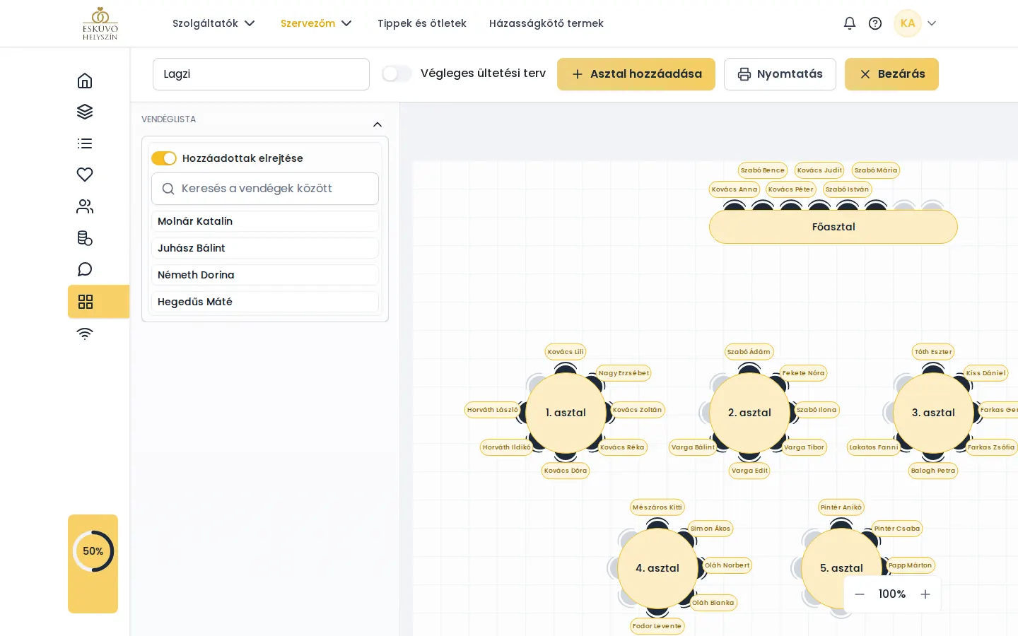Viewport: 1018px width, 636px height.
Task: Go to Tippek és ötletek
Action: pos(422,23)
